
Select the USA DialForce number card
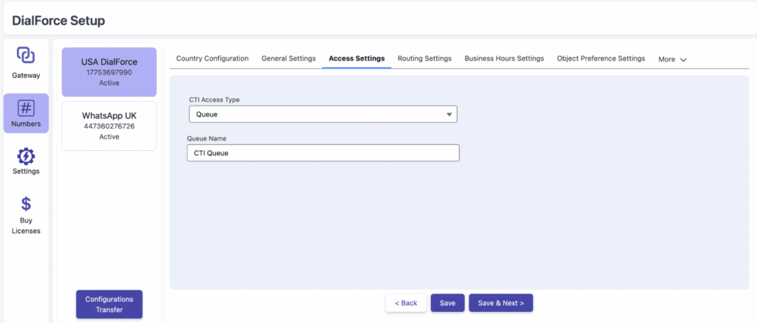coord(109,72)
